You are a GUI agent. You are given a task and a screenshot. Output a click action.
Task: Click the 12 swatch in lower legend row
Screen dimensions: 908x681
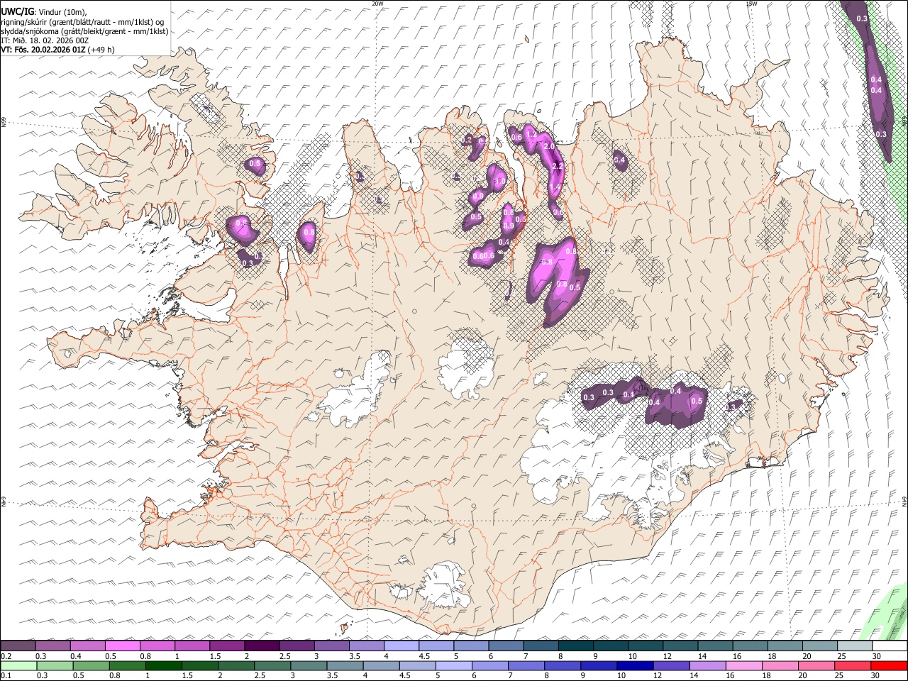tap(671, 665)
